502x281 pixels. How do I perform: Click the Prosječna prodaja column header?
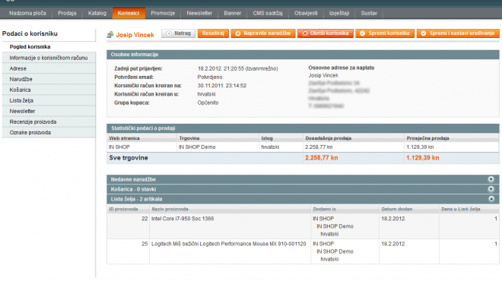pos(452,138)
